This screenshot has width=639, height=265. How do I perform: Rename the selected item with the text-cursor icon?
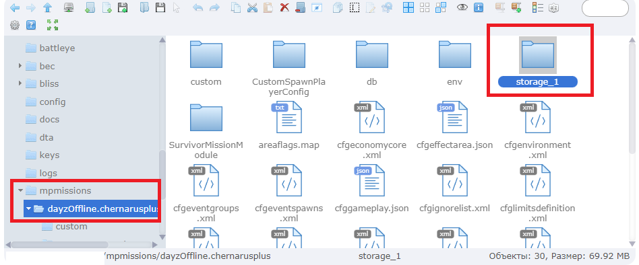click(x=355, y=7)
